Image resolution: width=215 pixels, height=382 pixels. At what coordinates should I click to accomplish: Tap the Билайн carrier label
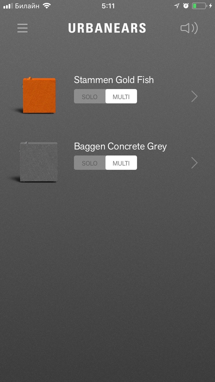pyautogui.click(x=27, y=6)
